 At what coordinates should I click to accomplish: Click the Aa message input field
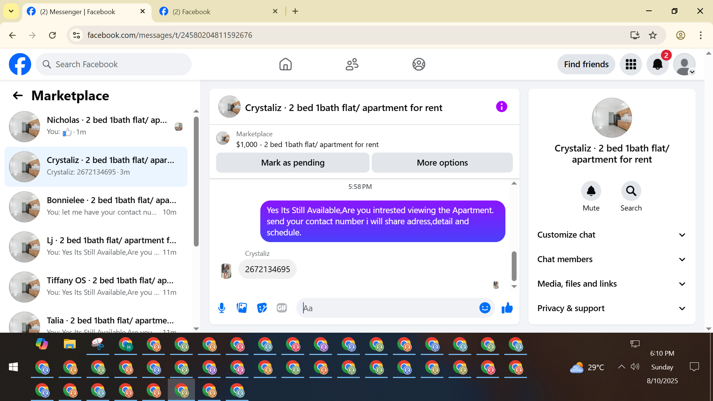tap(390, 308)
